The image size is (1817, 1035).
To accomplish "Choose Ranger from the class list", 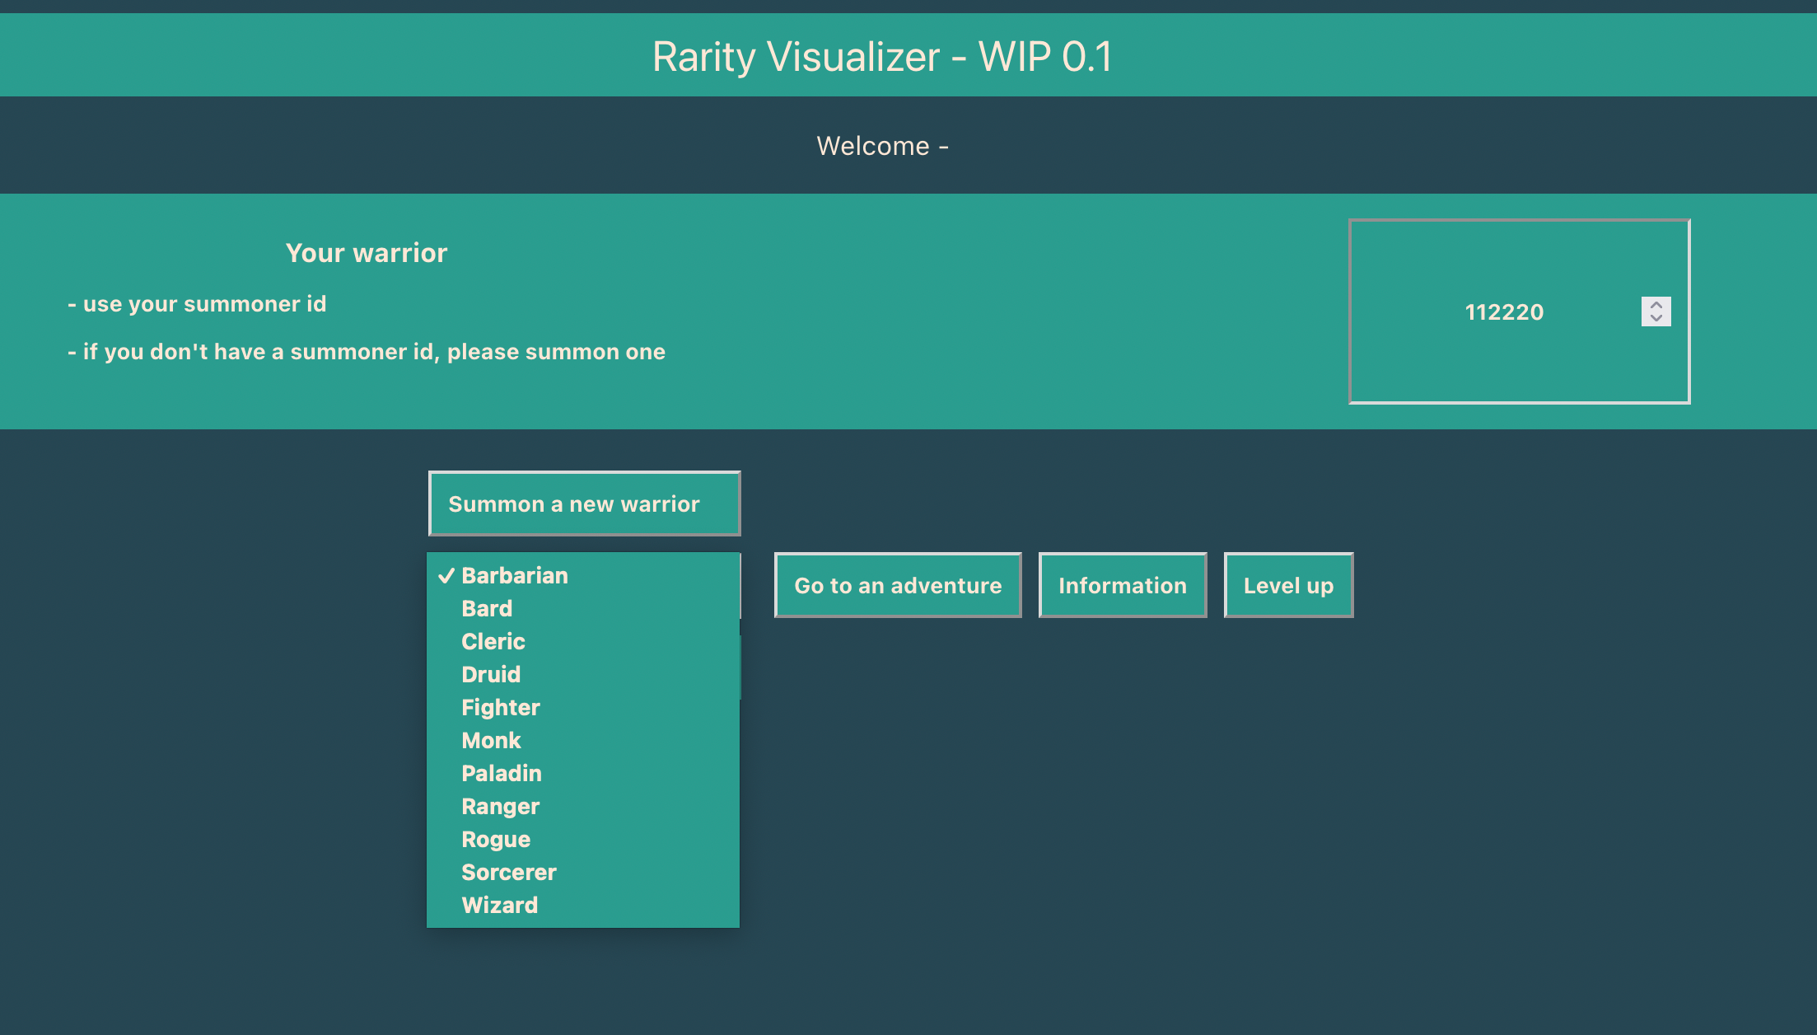I will (500, 806).
